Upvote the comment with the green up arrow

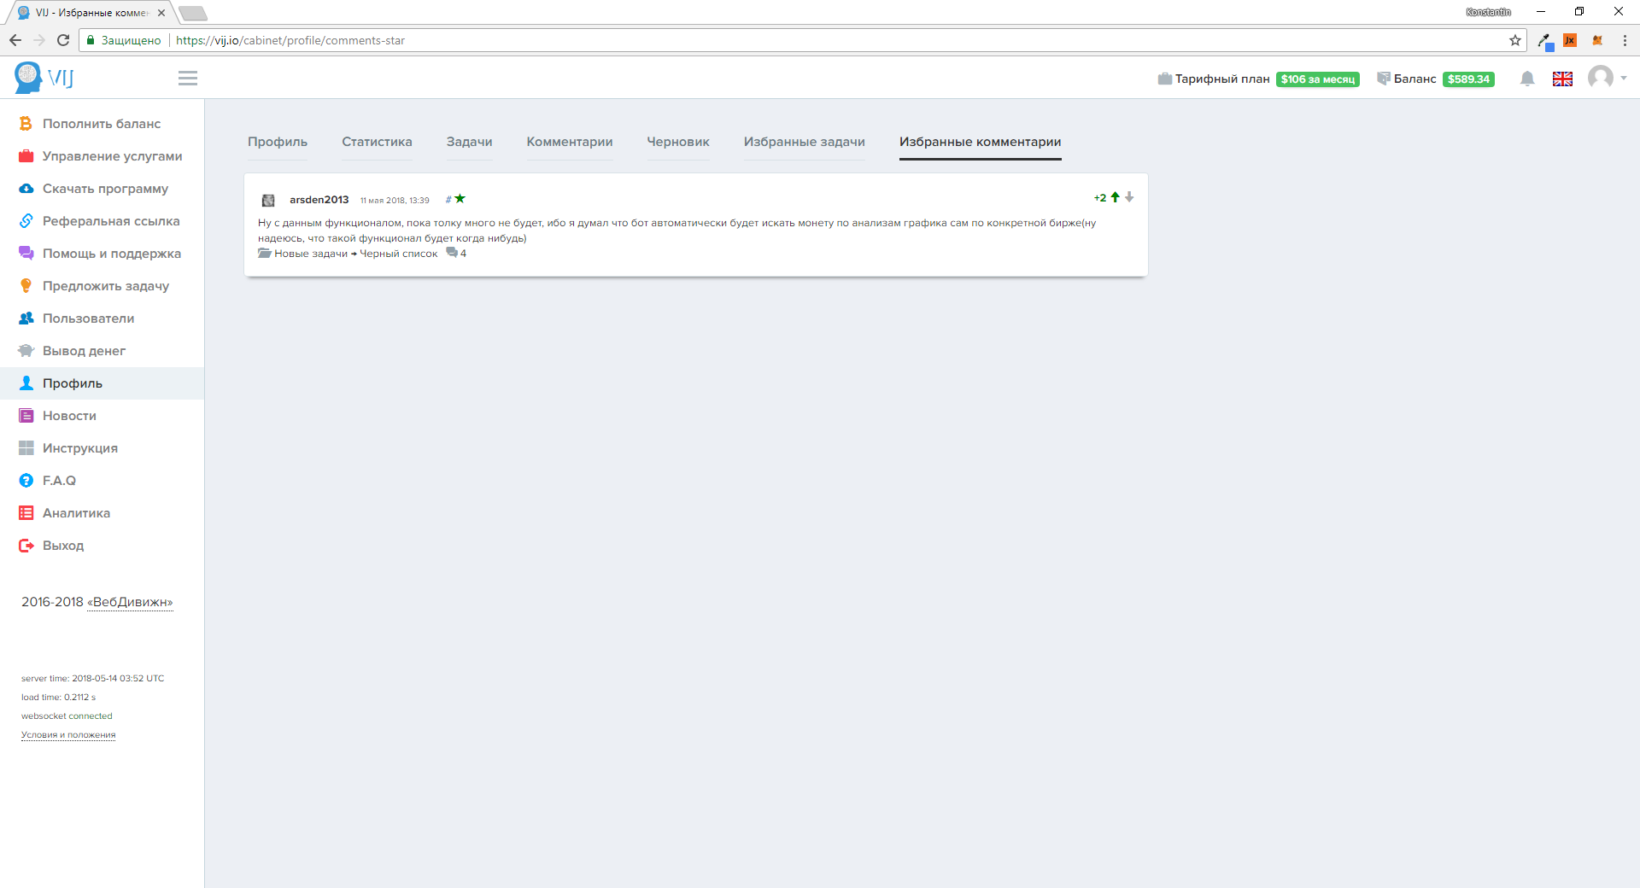(x=1115, y=197)
